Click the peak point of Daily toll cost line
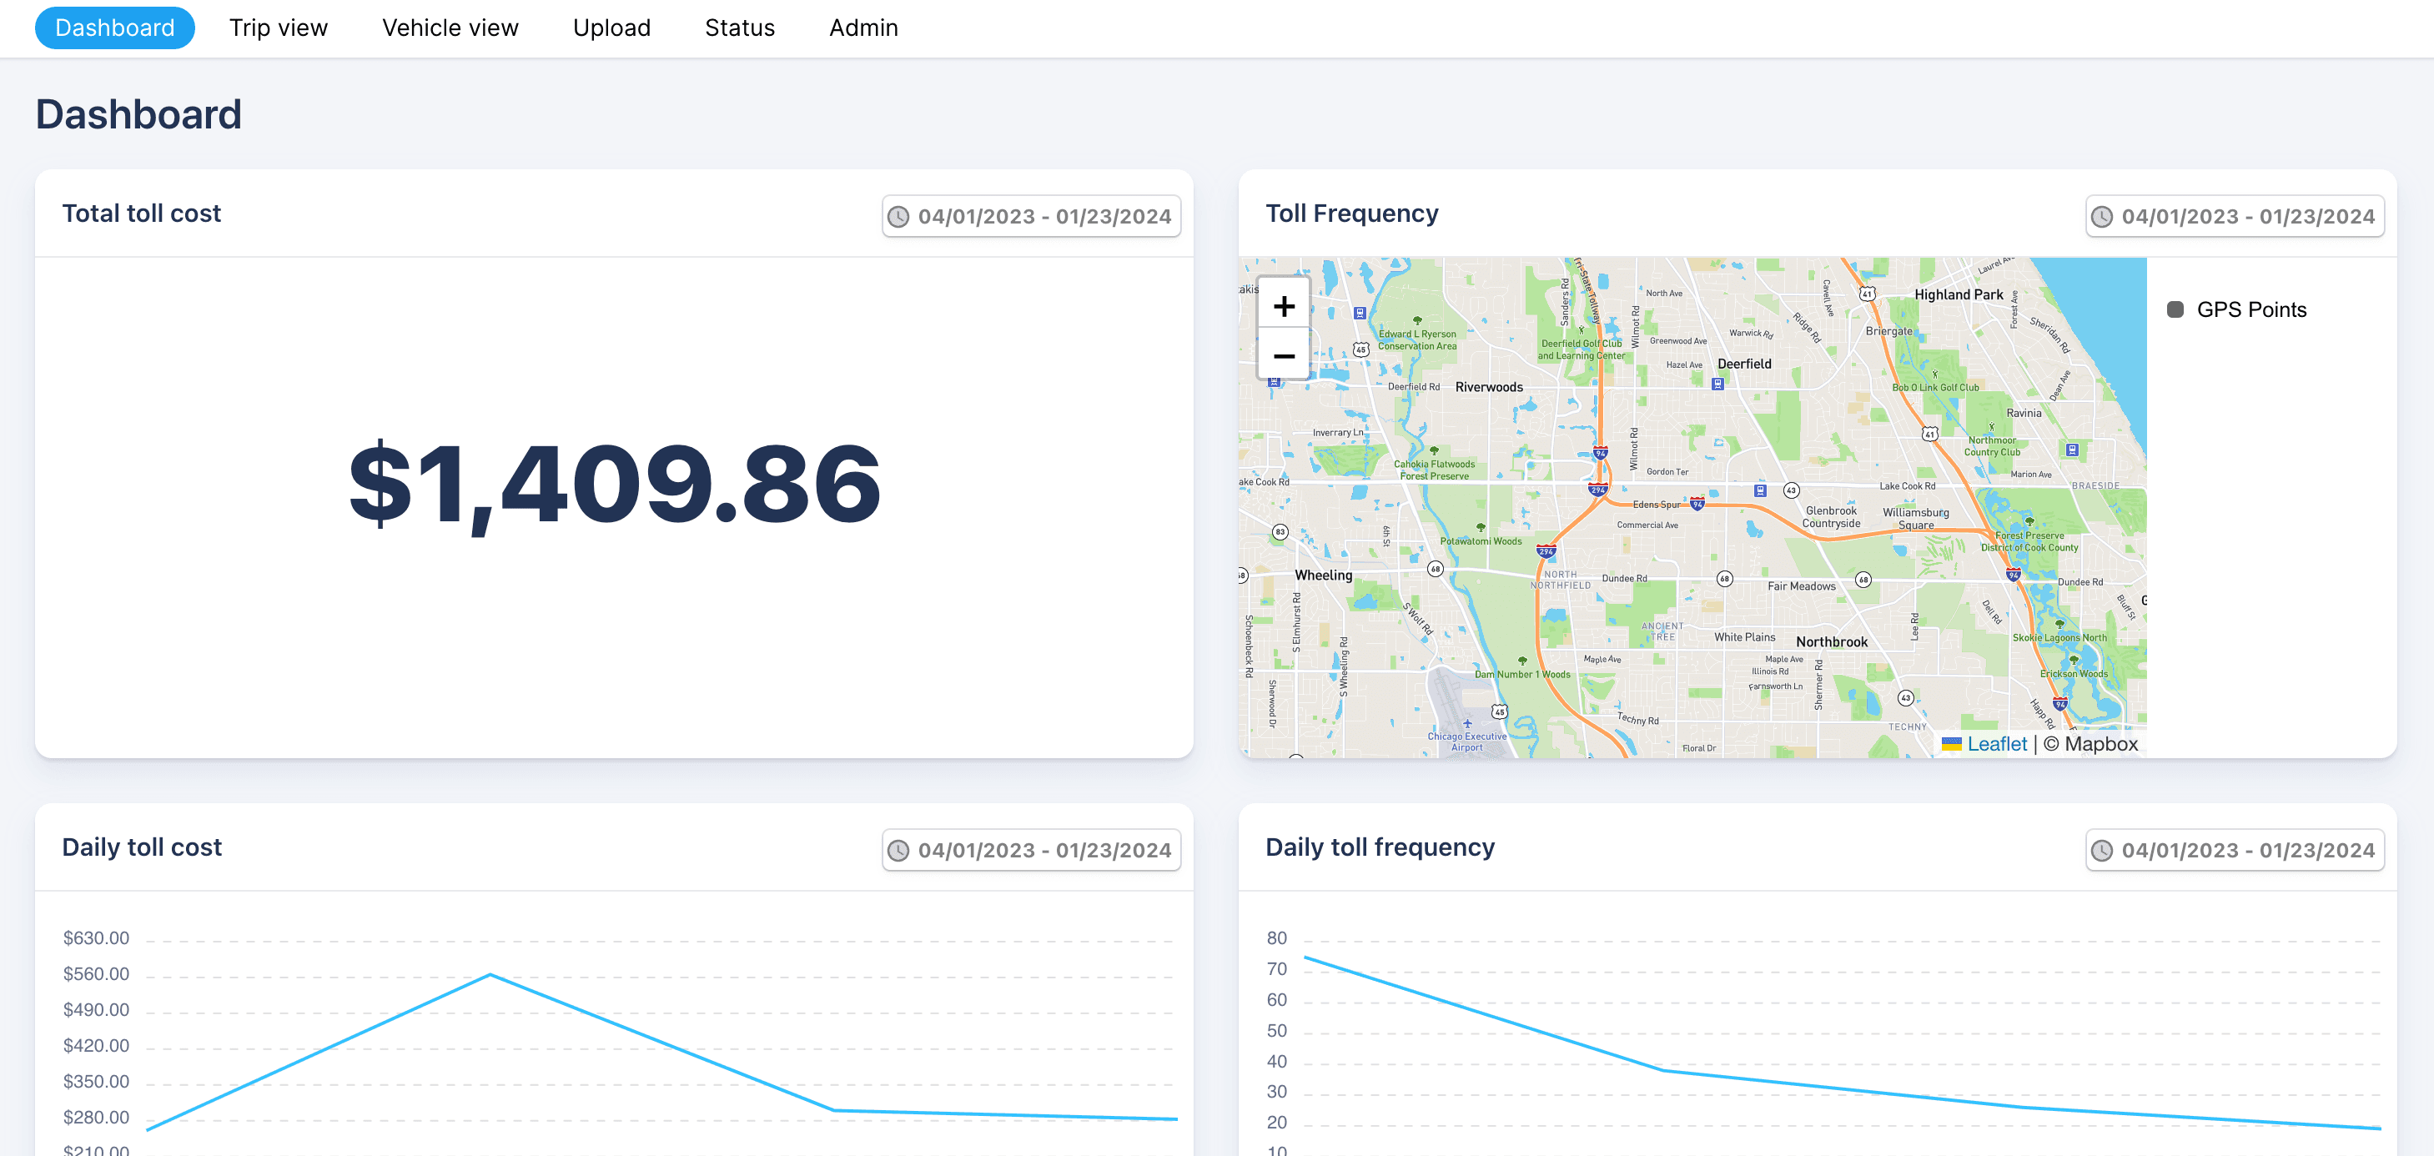Screen dimensions: 2434x1156 coord(490,975)
